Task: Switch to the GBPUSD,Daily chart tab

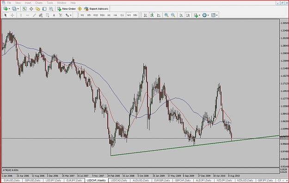Action: 33,180
